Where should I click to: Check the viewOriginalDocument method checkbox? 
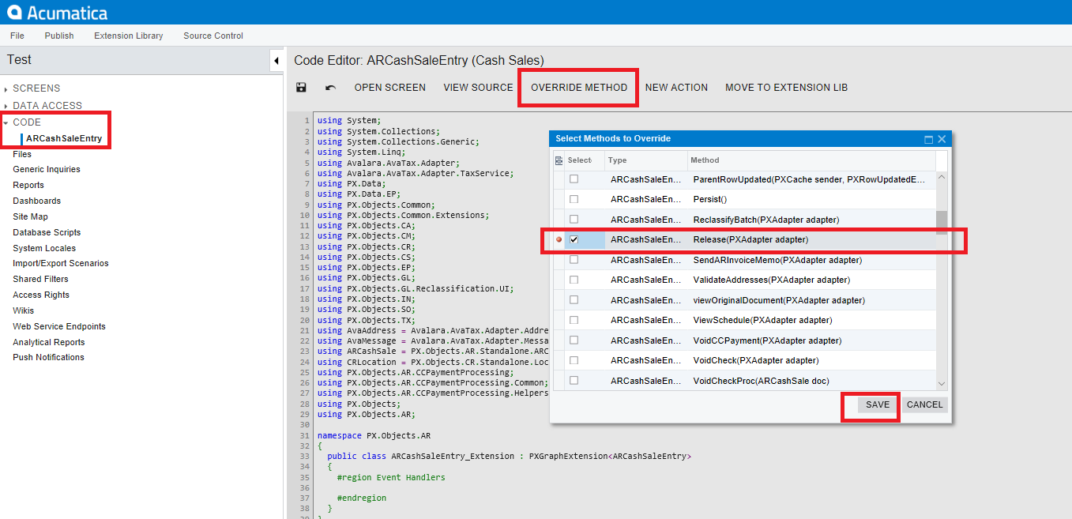[x=574, y=300]
